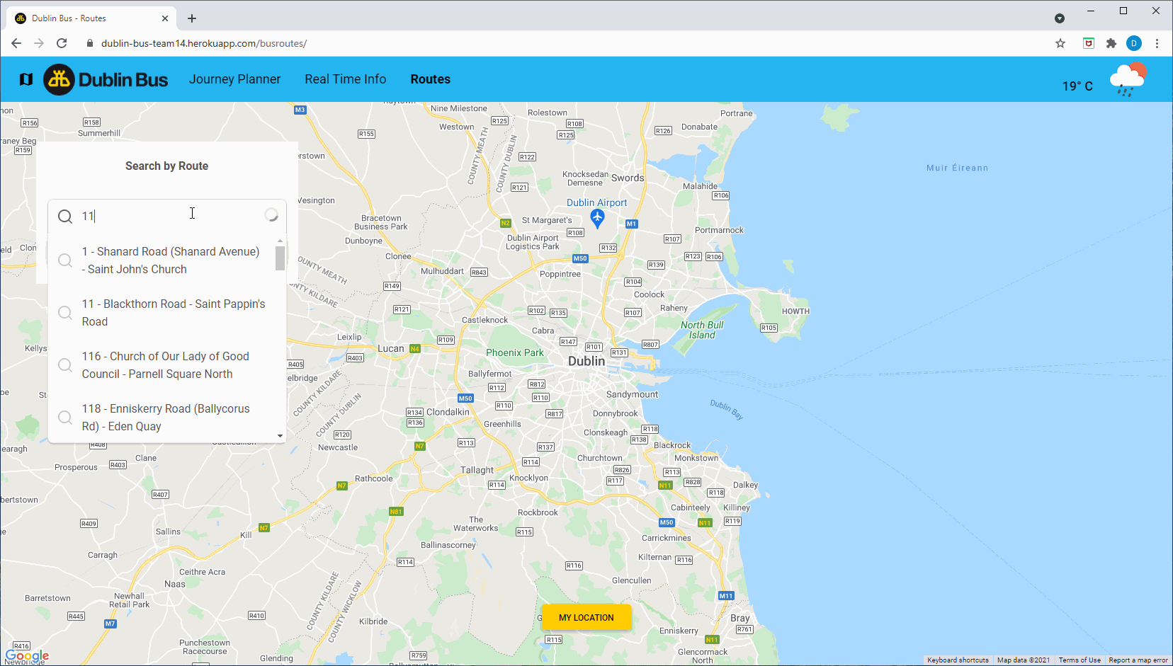Open the Real Time Info page

click(x=346, y=79)
